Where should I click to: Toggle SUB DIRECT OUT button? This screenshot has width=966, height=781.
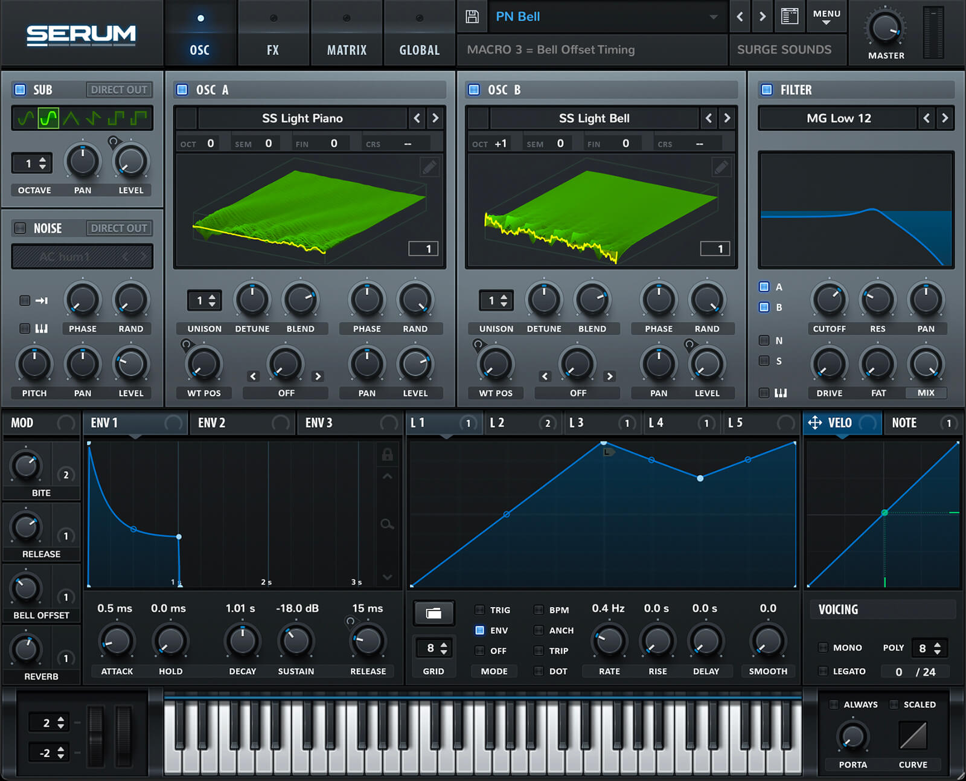coord(119,89)
